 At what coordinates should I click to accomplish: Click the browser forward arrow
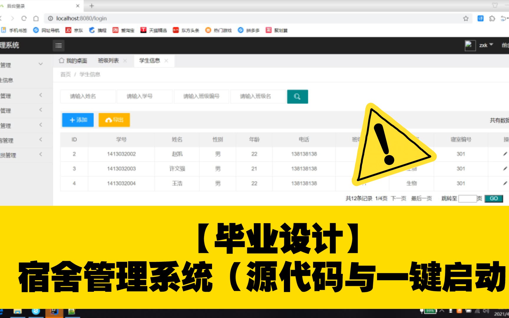pos(12,18)
